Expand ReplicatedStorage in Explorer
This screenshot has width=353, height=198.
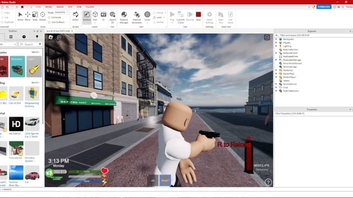[276, 60]
